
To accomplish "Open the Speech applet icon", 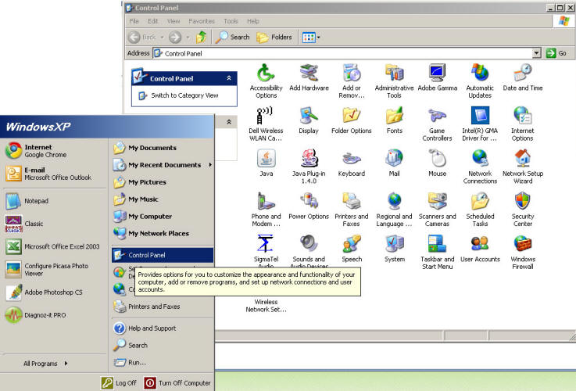I will (x=352, y=244).
